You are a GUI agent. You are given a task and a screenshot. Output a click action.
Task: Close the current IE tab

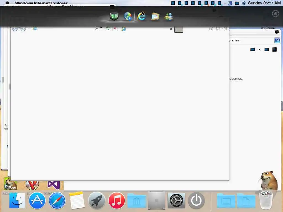(x=171, y=29)
